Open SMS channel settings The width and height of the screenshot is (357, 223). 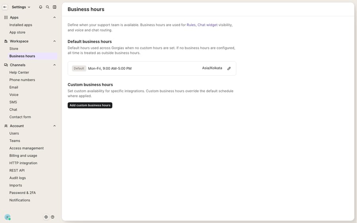tap(13, 102)
